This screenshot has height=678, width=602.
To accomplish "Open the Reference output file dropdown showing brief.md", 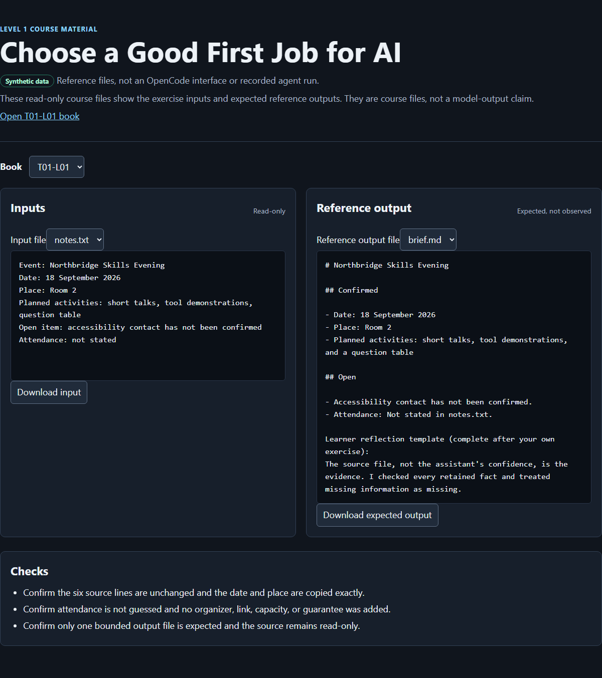I will (428, 240).
